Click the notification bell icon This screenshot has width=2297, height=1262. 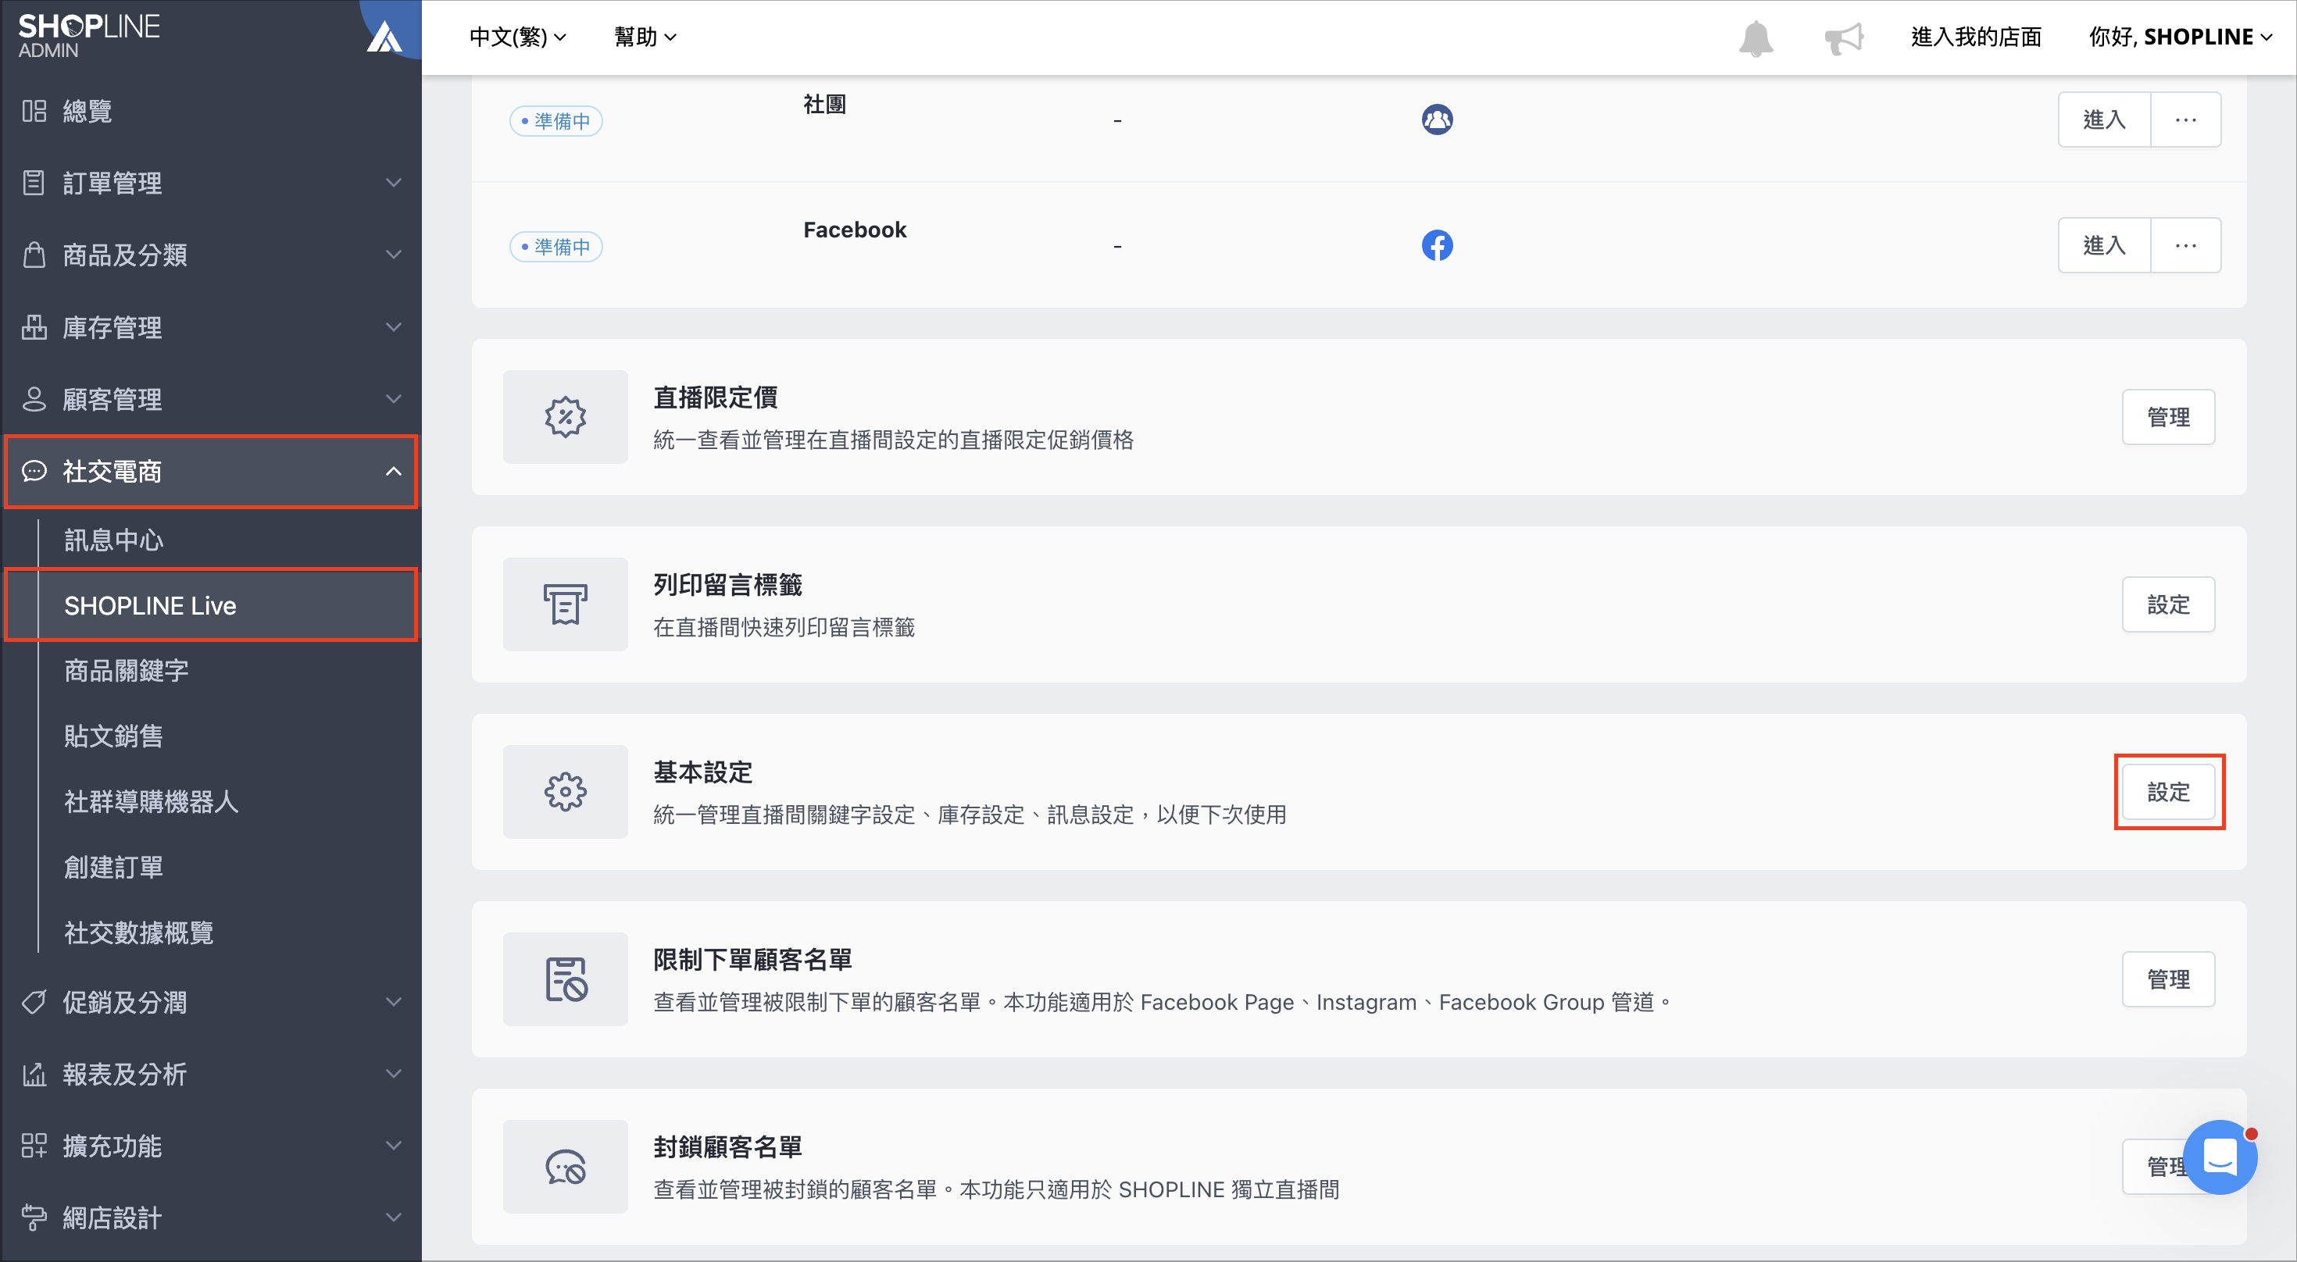(1756, 38)
